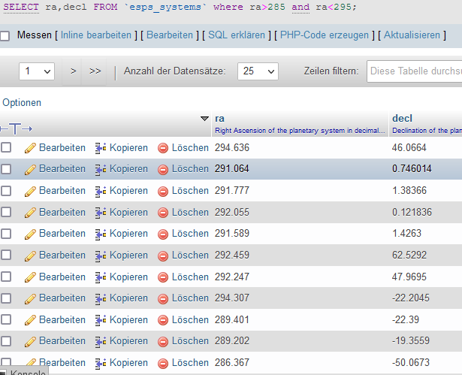Select checkbox for row 289.401

[5, 319]
